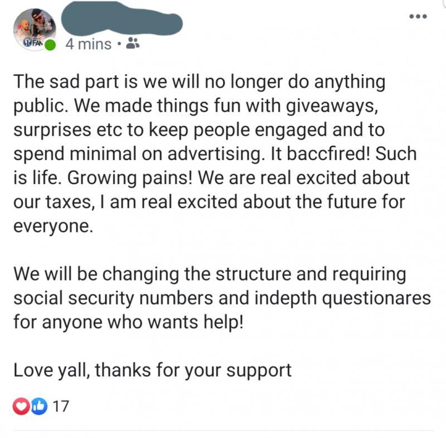Open the redacted poster name link
This screenshot has width=446, height=438.
[122, 19]
